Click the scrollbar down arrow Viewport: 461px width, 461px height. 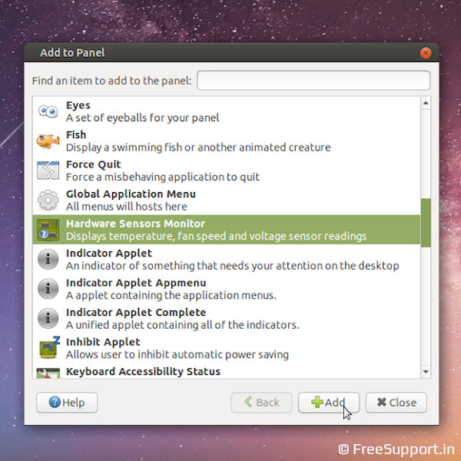point(426,372)
